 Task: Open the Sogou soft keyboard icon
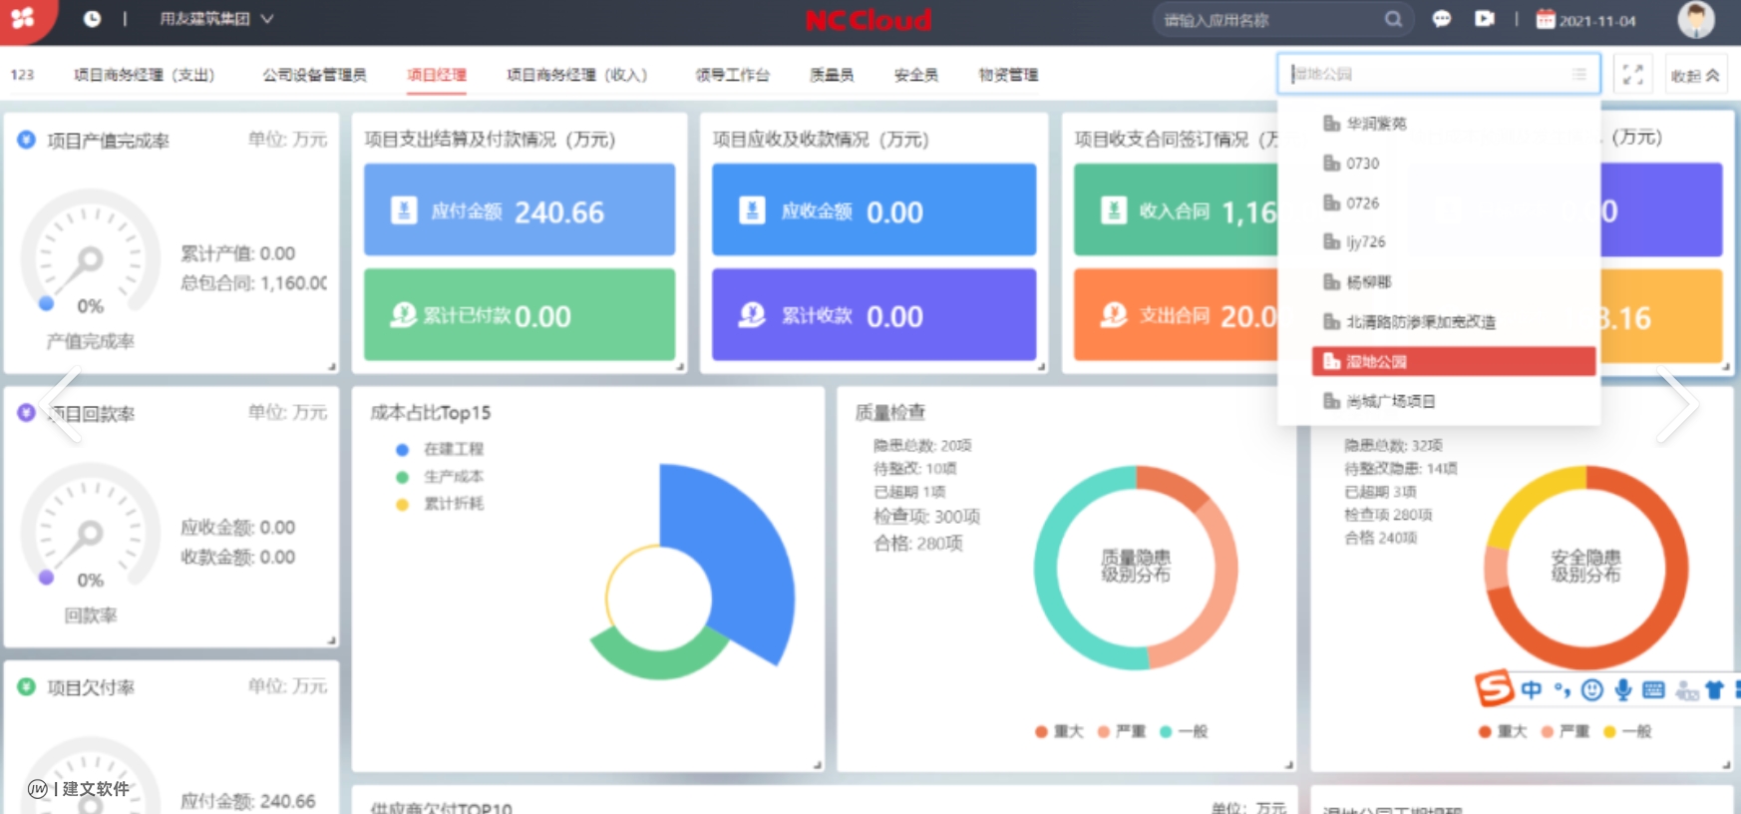point(1653,689)
